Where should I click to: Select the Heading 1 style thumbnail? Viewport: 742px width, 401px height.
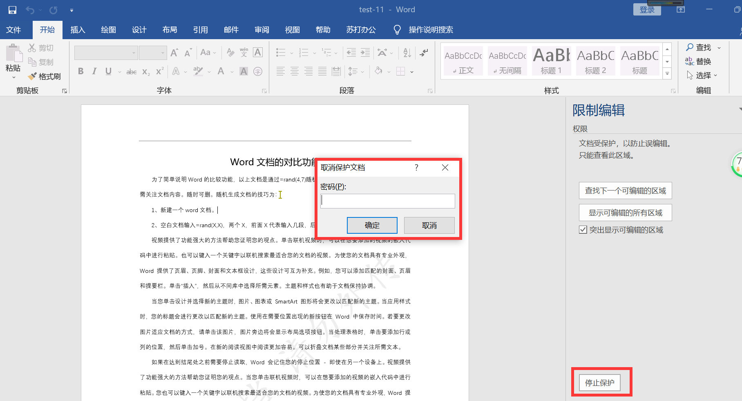coord(551,61)
